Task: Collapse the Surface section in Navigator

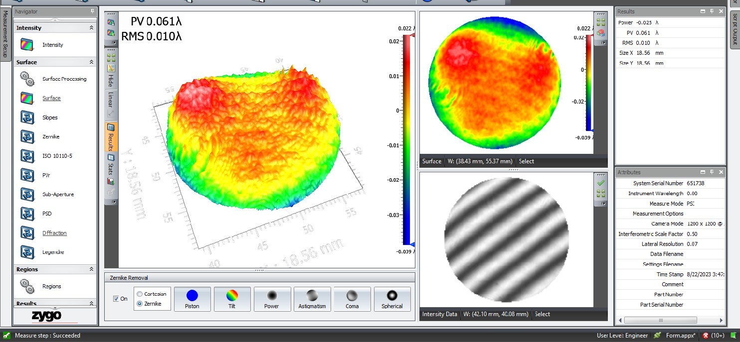Action: (x=91, y=62)
